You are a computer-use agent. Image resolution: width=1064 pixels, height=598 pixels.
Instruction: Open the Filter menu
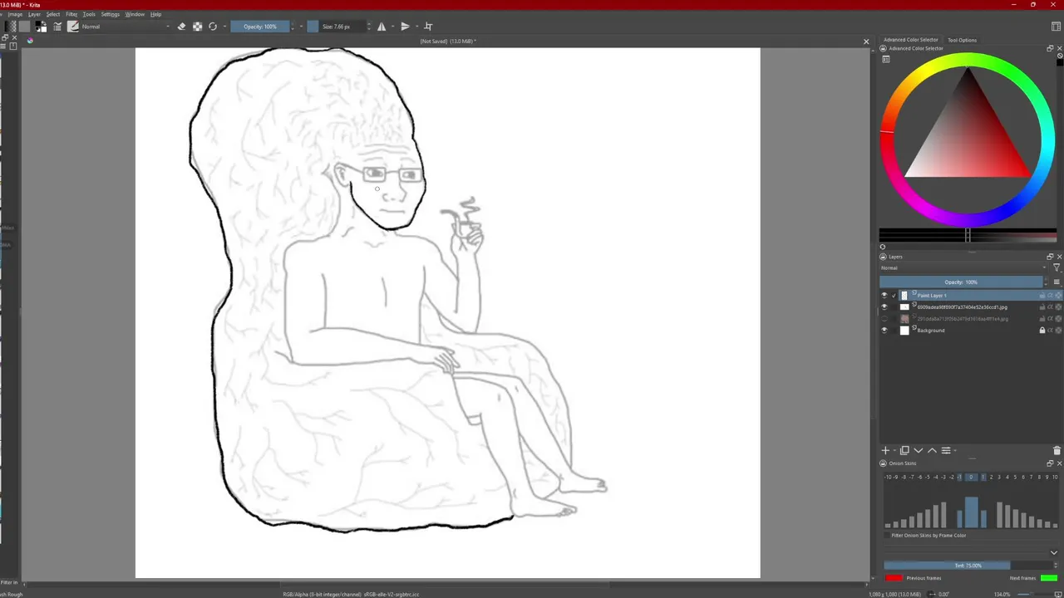(x=71, y=14)
